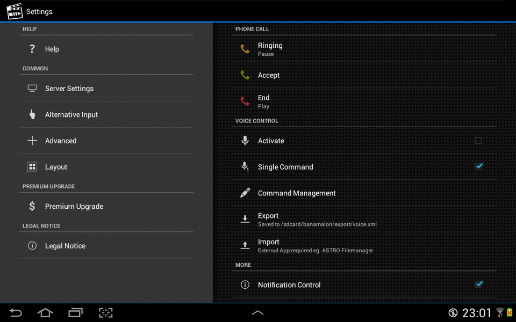Click the info icon for Notification Control
This screenshot has height=322, width=516.
[245, 284]
